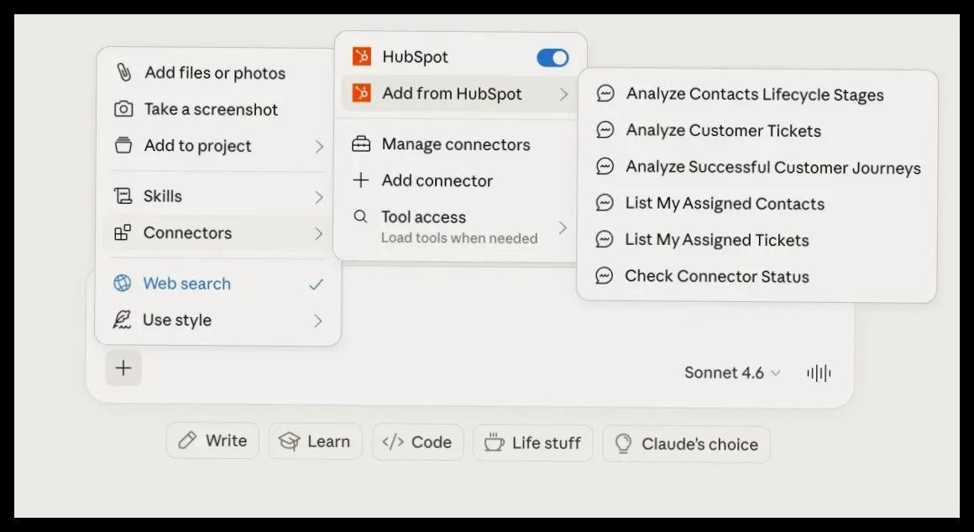Turn off the HubSpot connector switch
974x532 pixels.
[x=552, y=58]
